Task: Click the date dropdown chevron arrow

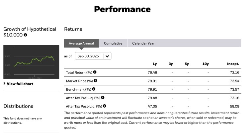Action: click(107, 56)
